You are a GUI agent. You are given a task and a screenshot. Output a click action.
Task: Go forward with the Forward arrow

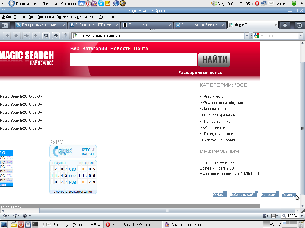(x=26, y=36)
